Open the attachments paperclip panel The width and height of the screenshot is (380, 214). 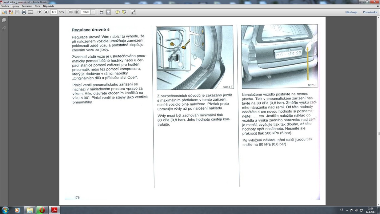4,28
